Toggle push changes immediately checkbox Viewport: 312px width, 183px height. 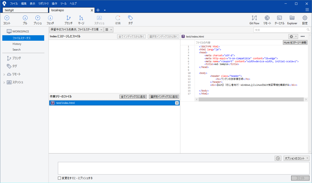tap(60, 178)
